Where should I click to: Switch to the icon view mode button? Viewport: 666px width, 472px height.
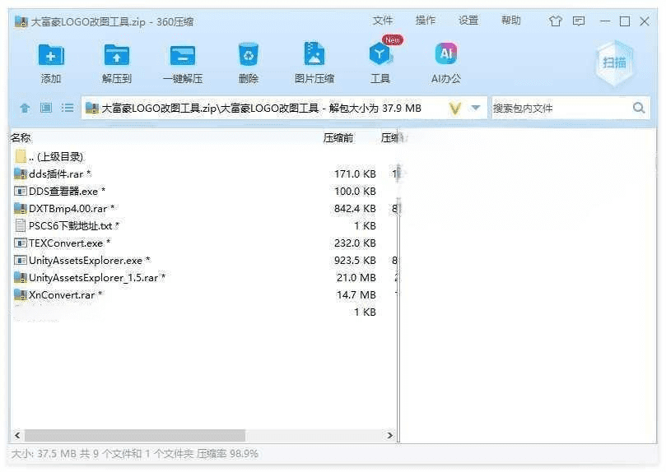[46, 108]
